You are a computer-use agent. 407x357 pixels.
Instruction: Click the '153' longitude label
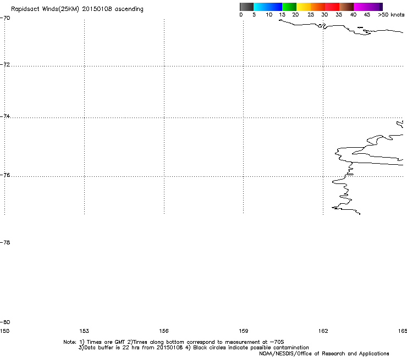click(84, 331)
